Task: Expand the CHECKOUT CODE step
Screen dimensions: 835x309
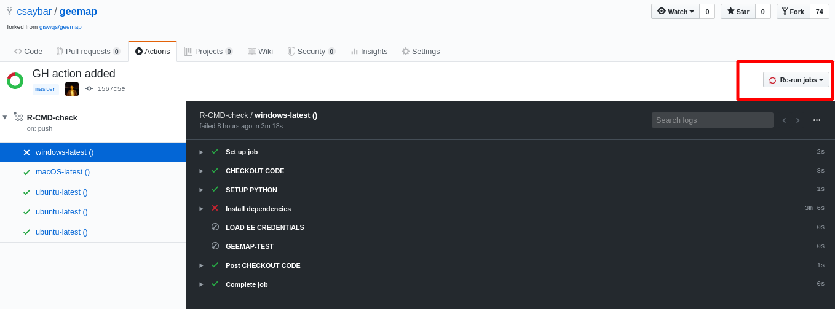Action: [201, 171]
